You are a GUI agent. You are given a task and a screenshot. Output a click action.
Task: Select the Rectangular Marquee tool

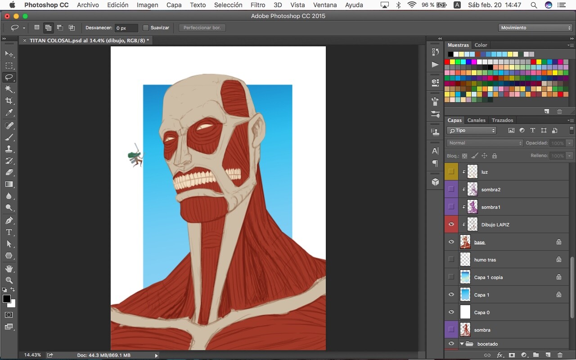[9, 65]
